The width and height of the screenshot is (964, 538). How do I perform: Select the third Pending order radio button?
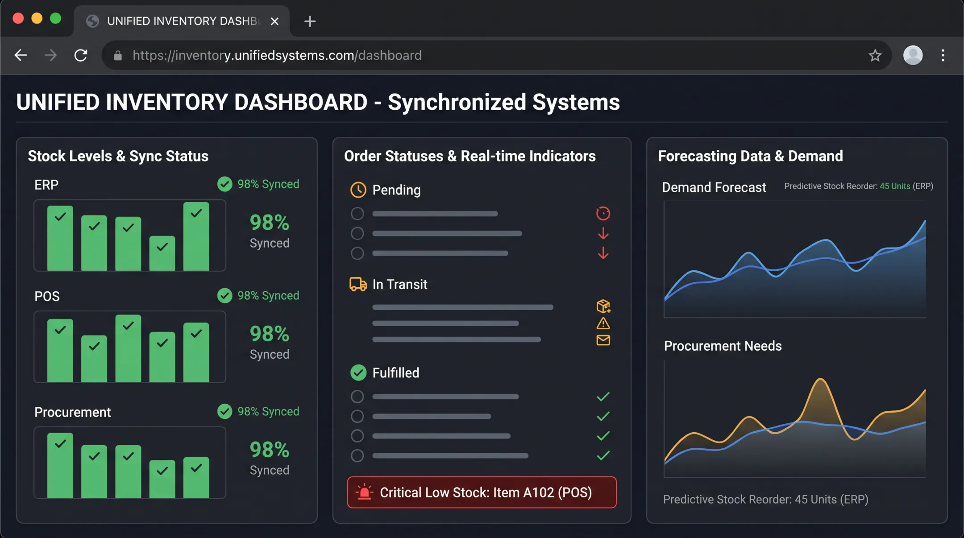click(357, 253)
